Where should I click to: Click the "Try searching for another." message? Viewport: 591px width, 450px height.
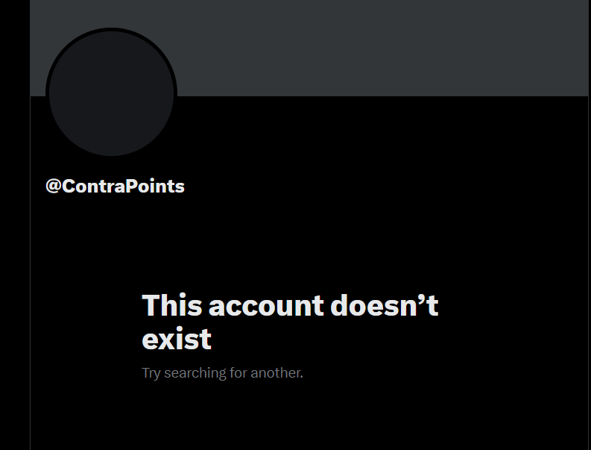[222, 373]
